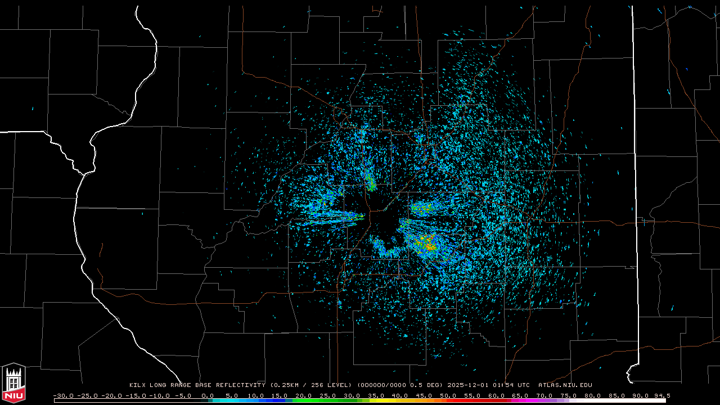Viewport: 720px width, 405px height.
Task: Click the NIU castle logo
Action: (13, 382)
